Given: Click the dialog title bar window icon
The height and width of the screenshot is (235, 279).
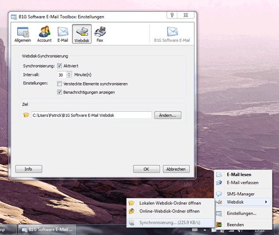Looking at the screenshot, I should pyautogui.click(x=14, y=17).
